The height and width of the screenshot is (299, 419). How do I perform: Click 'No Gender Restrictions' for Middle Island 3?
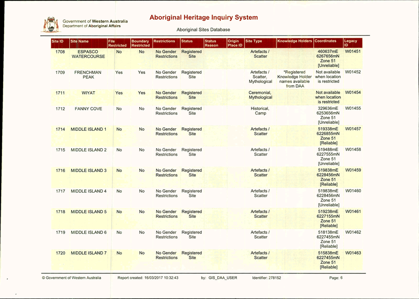coord(166,173)
